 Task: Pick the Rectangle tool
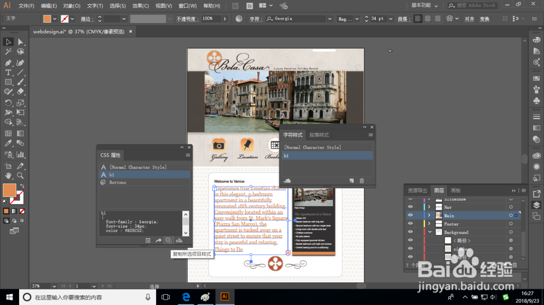pos(8,82)
